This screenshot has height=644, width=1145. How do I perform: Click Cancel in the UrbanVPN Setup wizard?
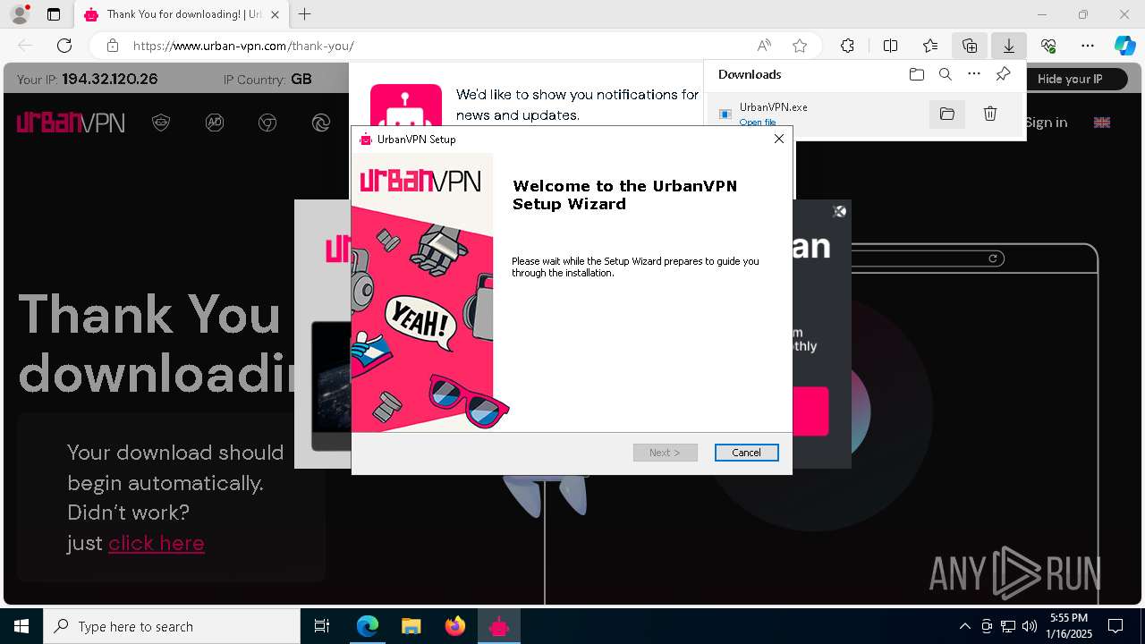746,453
